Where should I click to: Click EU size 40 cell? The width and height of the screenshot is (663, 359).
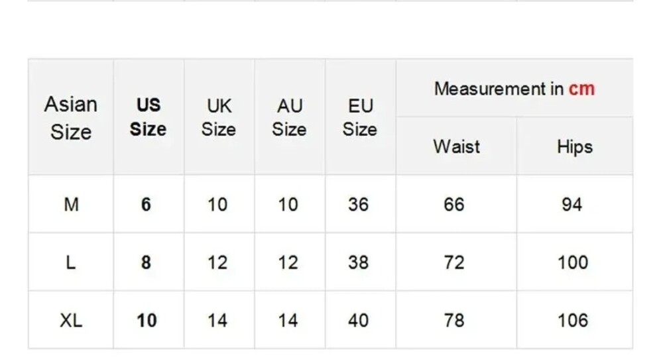(x=358, y=321)
